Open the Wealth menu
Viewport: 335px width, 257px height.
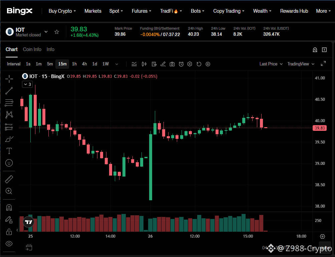click(x=262, y=11)
